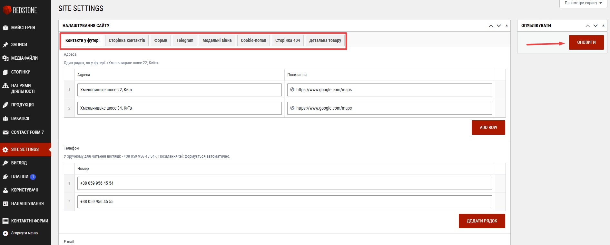The image size is (610, 245).
Task: Toggle the Опублікувати panel collapse triangle
Action: [603, 25]
